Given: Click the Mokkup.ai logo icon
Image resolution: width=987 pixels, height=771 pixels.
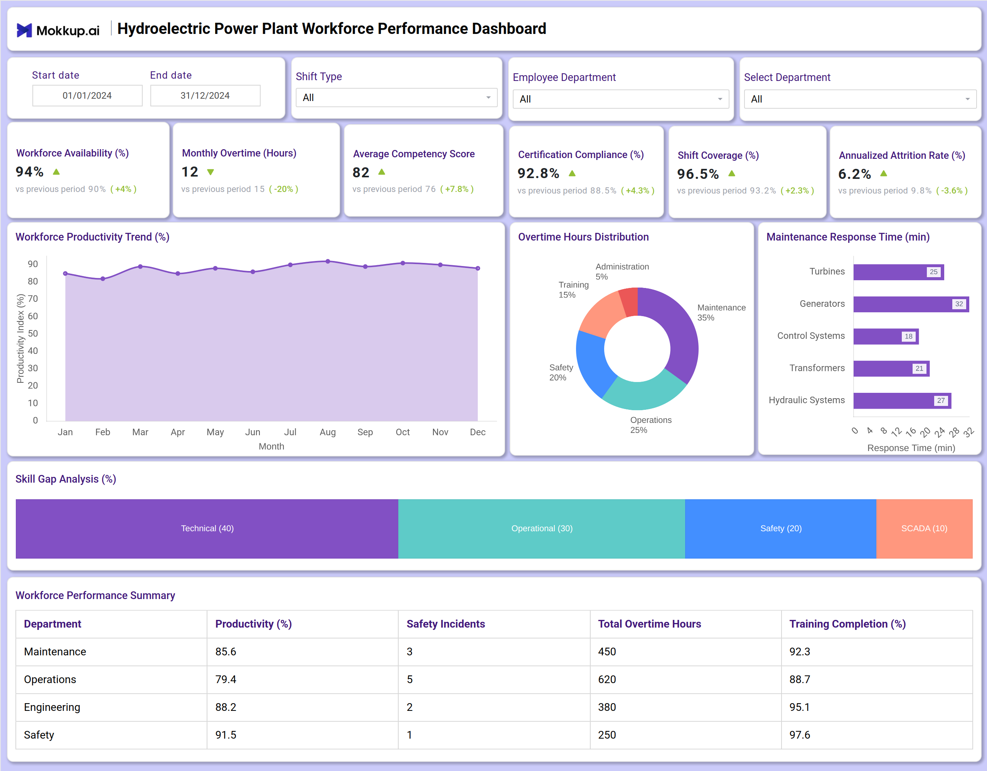Looking at the screenshot, I should (x=24, y=30).
